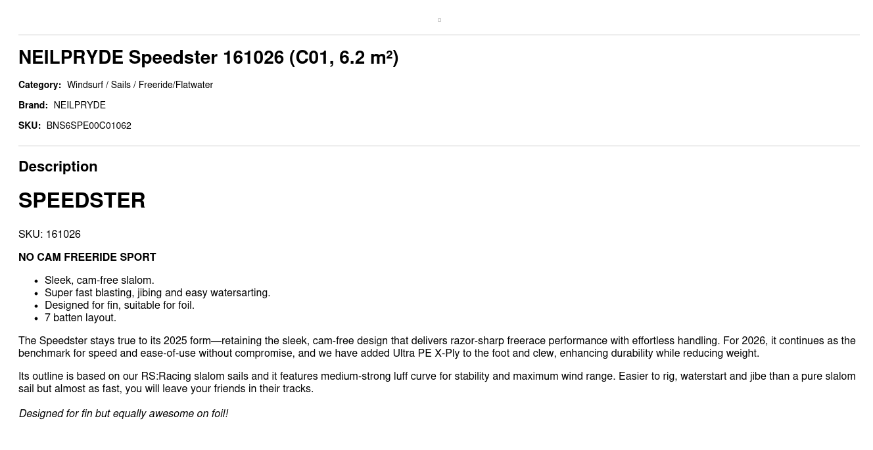Click the large SPEEDSTER heading
Viewport: 873px width, 450px height.
82,200
